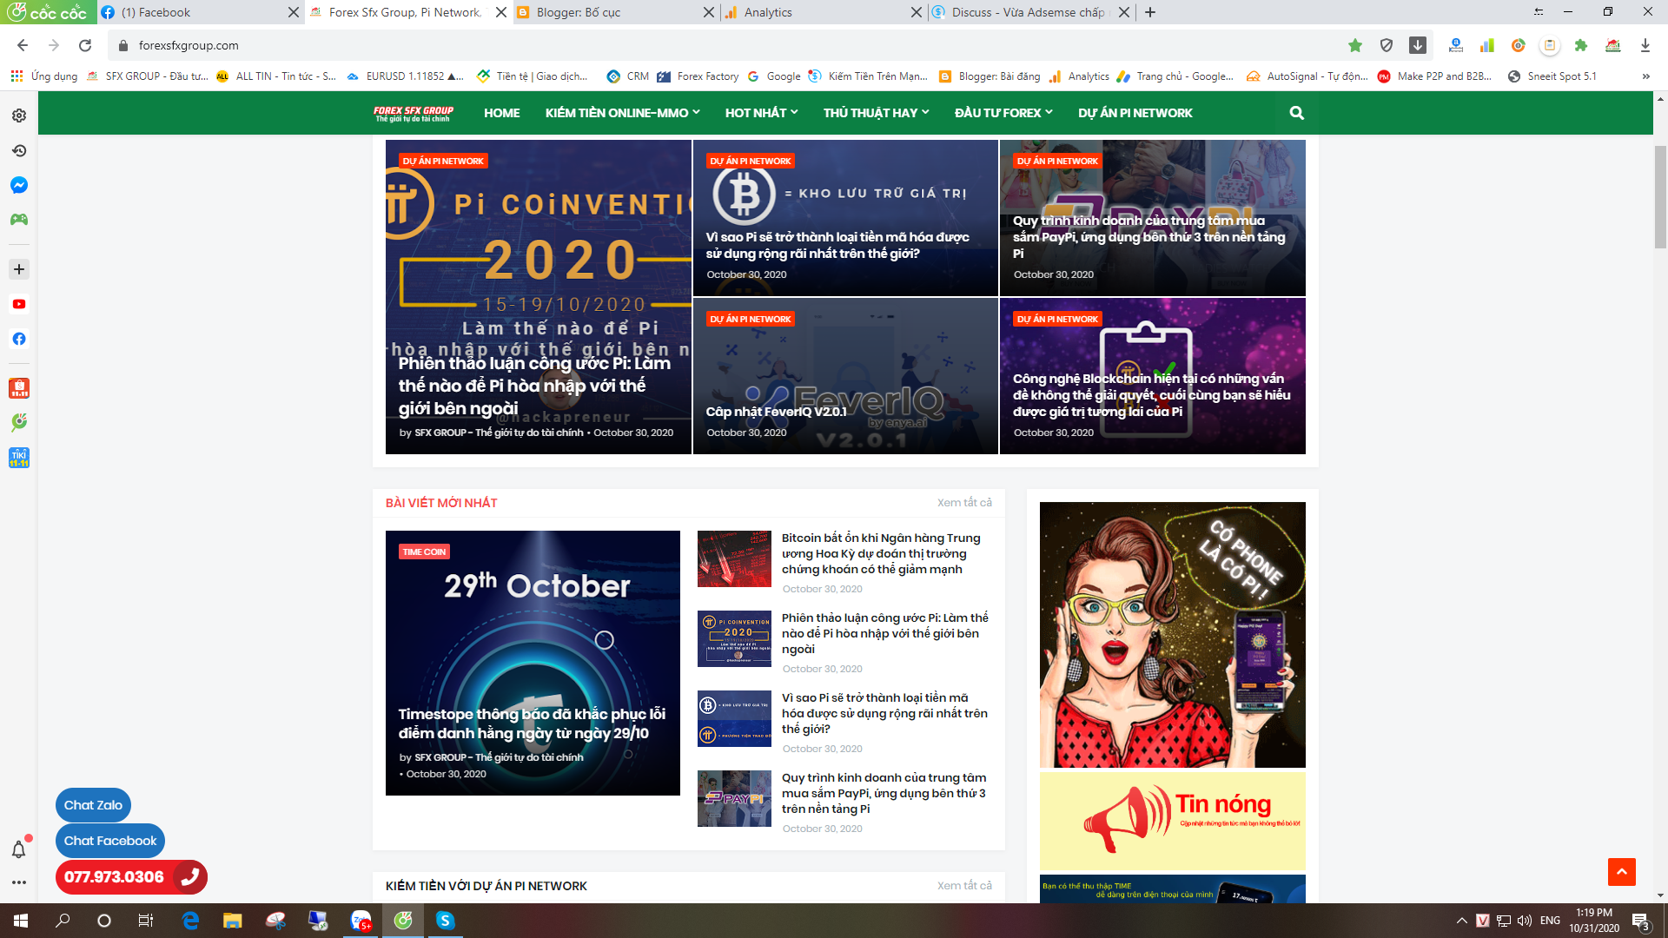The image size is (1668, 938).
Task: Open notifications bell in sidebar
Action: (18, 849)
